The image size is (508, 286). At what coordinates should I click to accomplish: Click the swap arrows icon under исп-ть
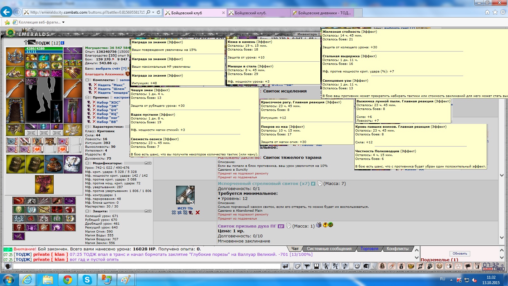point(179,213)
